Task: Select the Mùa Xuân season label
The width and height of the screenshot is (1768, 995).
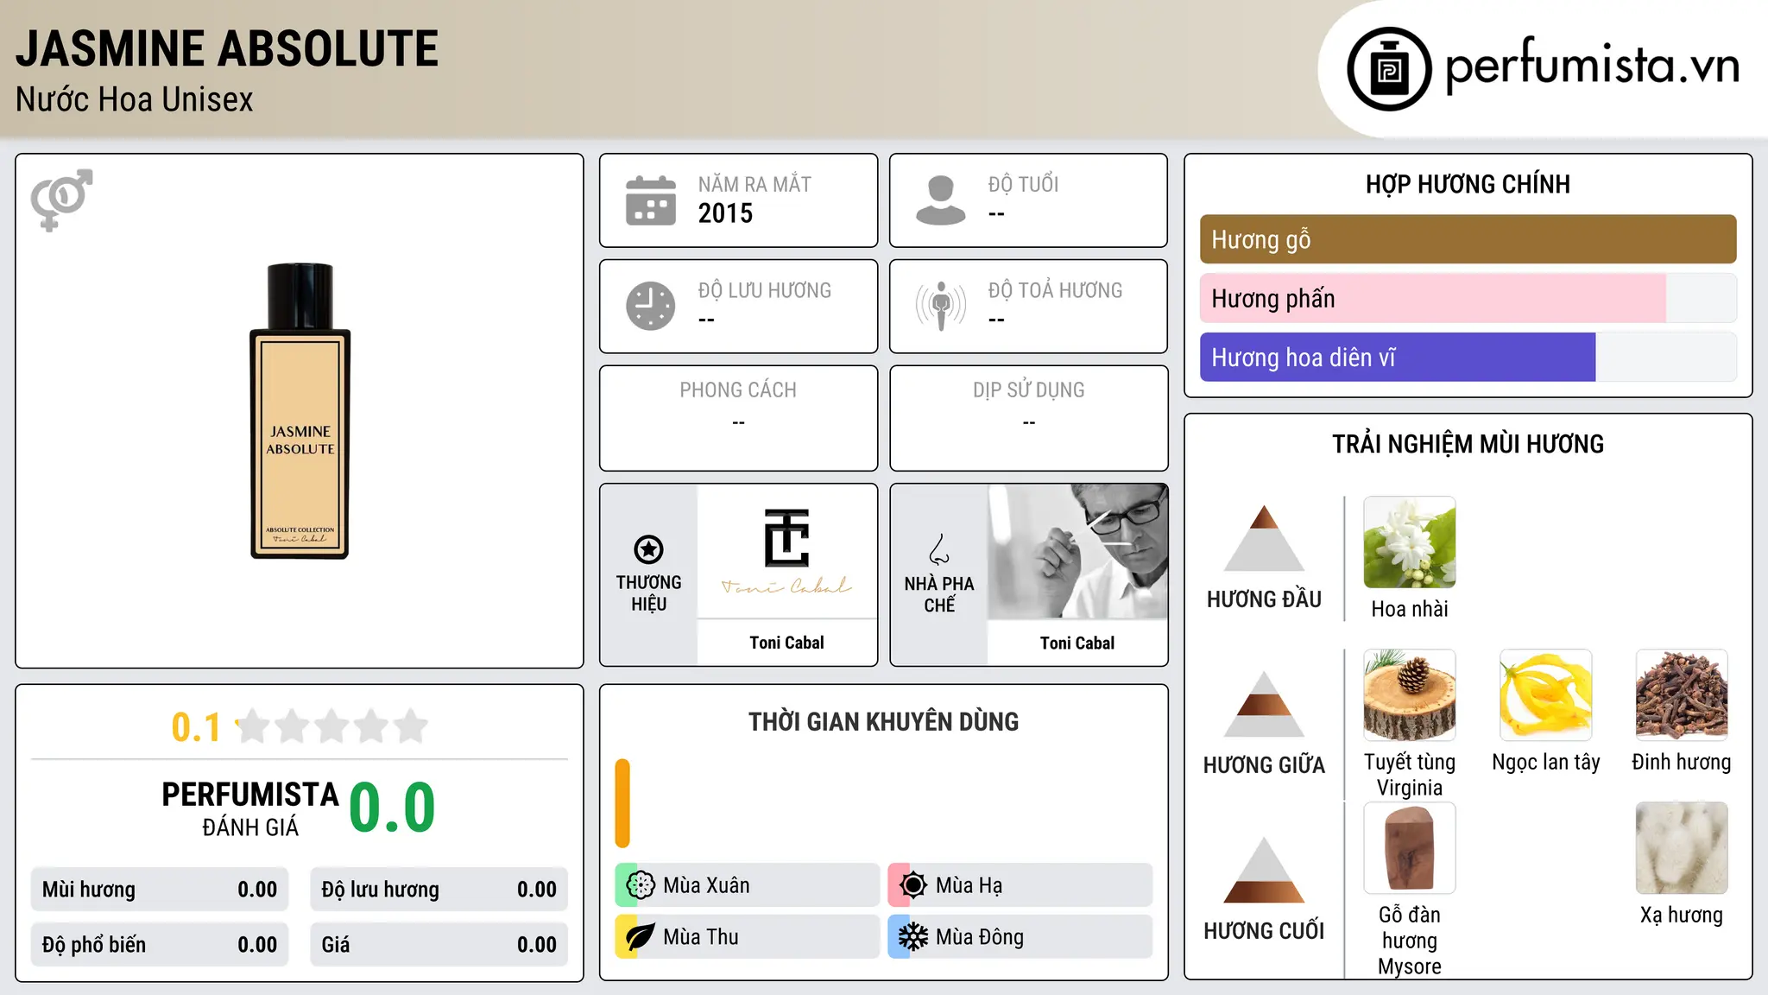Action: [x=706, y=885]
